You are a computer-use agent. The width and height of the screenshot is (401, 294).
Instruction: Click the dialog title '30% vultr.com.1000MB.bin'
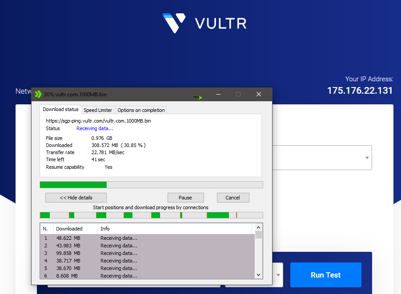[75, 95]
